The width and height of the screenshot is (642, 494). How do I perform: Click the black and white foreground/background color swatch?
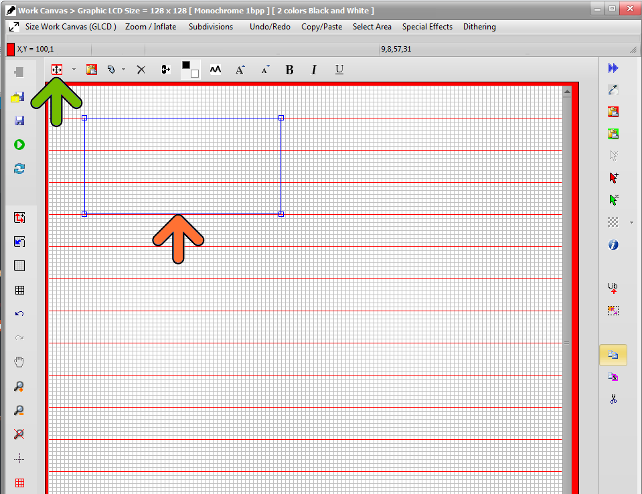[x=190, y=69]
